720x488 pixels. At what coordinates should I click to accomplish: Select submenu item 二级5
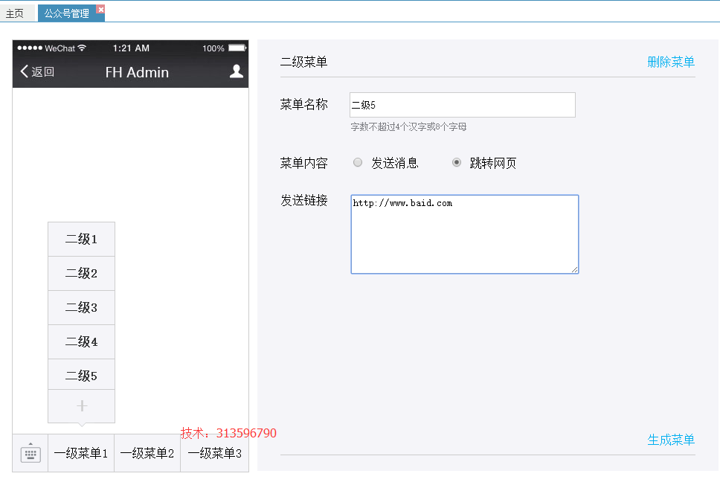(81, 376)
